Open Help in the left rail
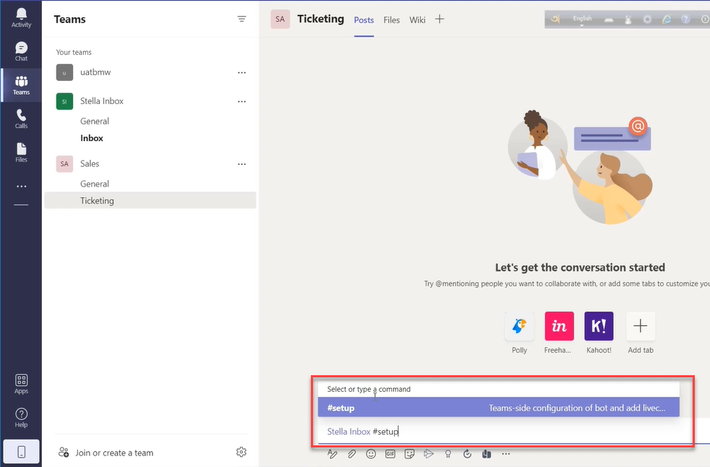This screenshot has width=710, height=467. (x=21, y=418)
